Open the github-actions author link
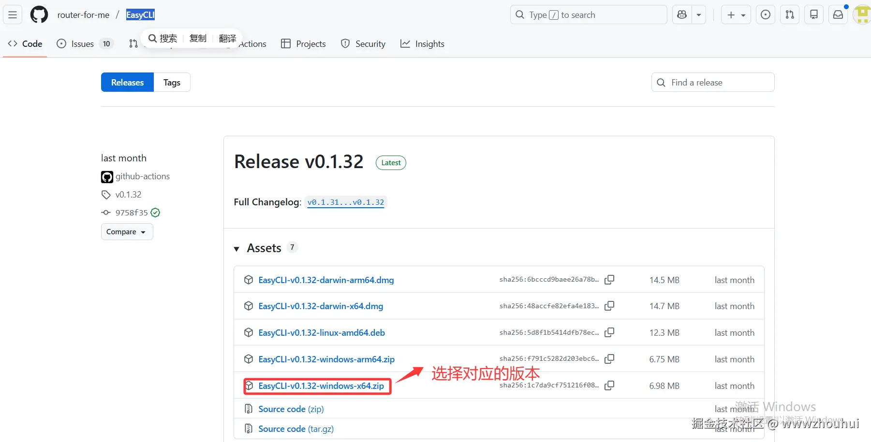The height and width of the screenshot is (442, 871). pyautogui.click(x=142, y=176)
